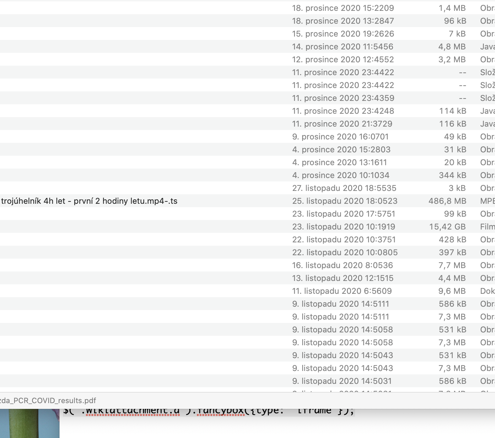
Task: Select the 428 kB size cell
Action: tap(452, 240)
